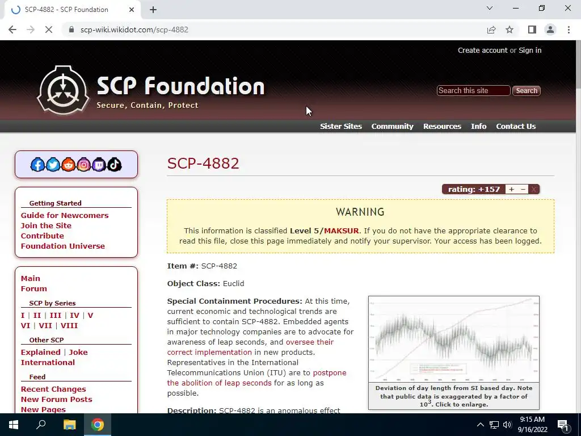
Task: Open SCP Series I
Action: 23,316
